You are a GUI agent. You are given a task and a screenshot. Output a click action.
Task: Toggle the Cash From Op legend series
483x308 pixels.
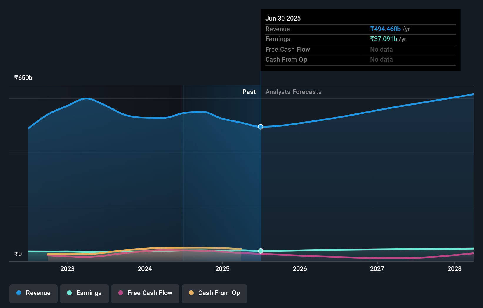tap(214, 294)
